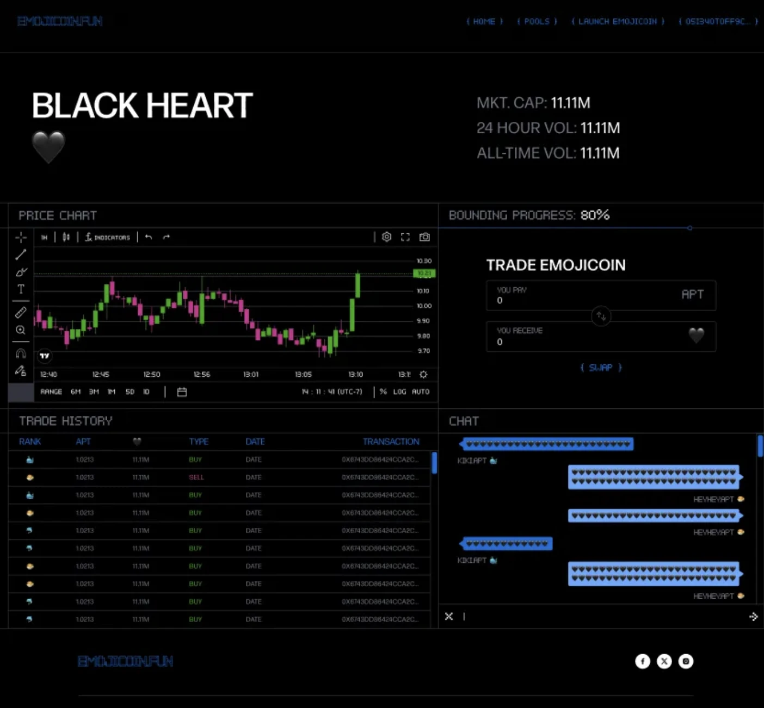Viewport: 764px width, 708px height.
Task: Select the crosshair cursor tool
Action: click(x=21, y=237)
